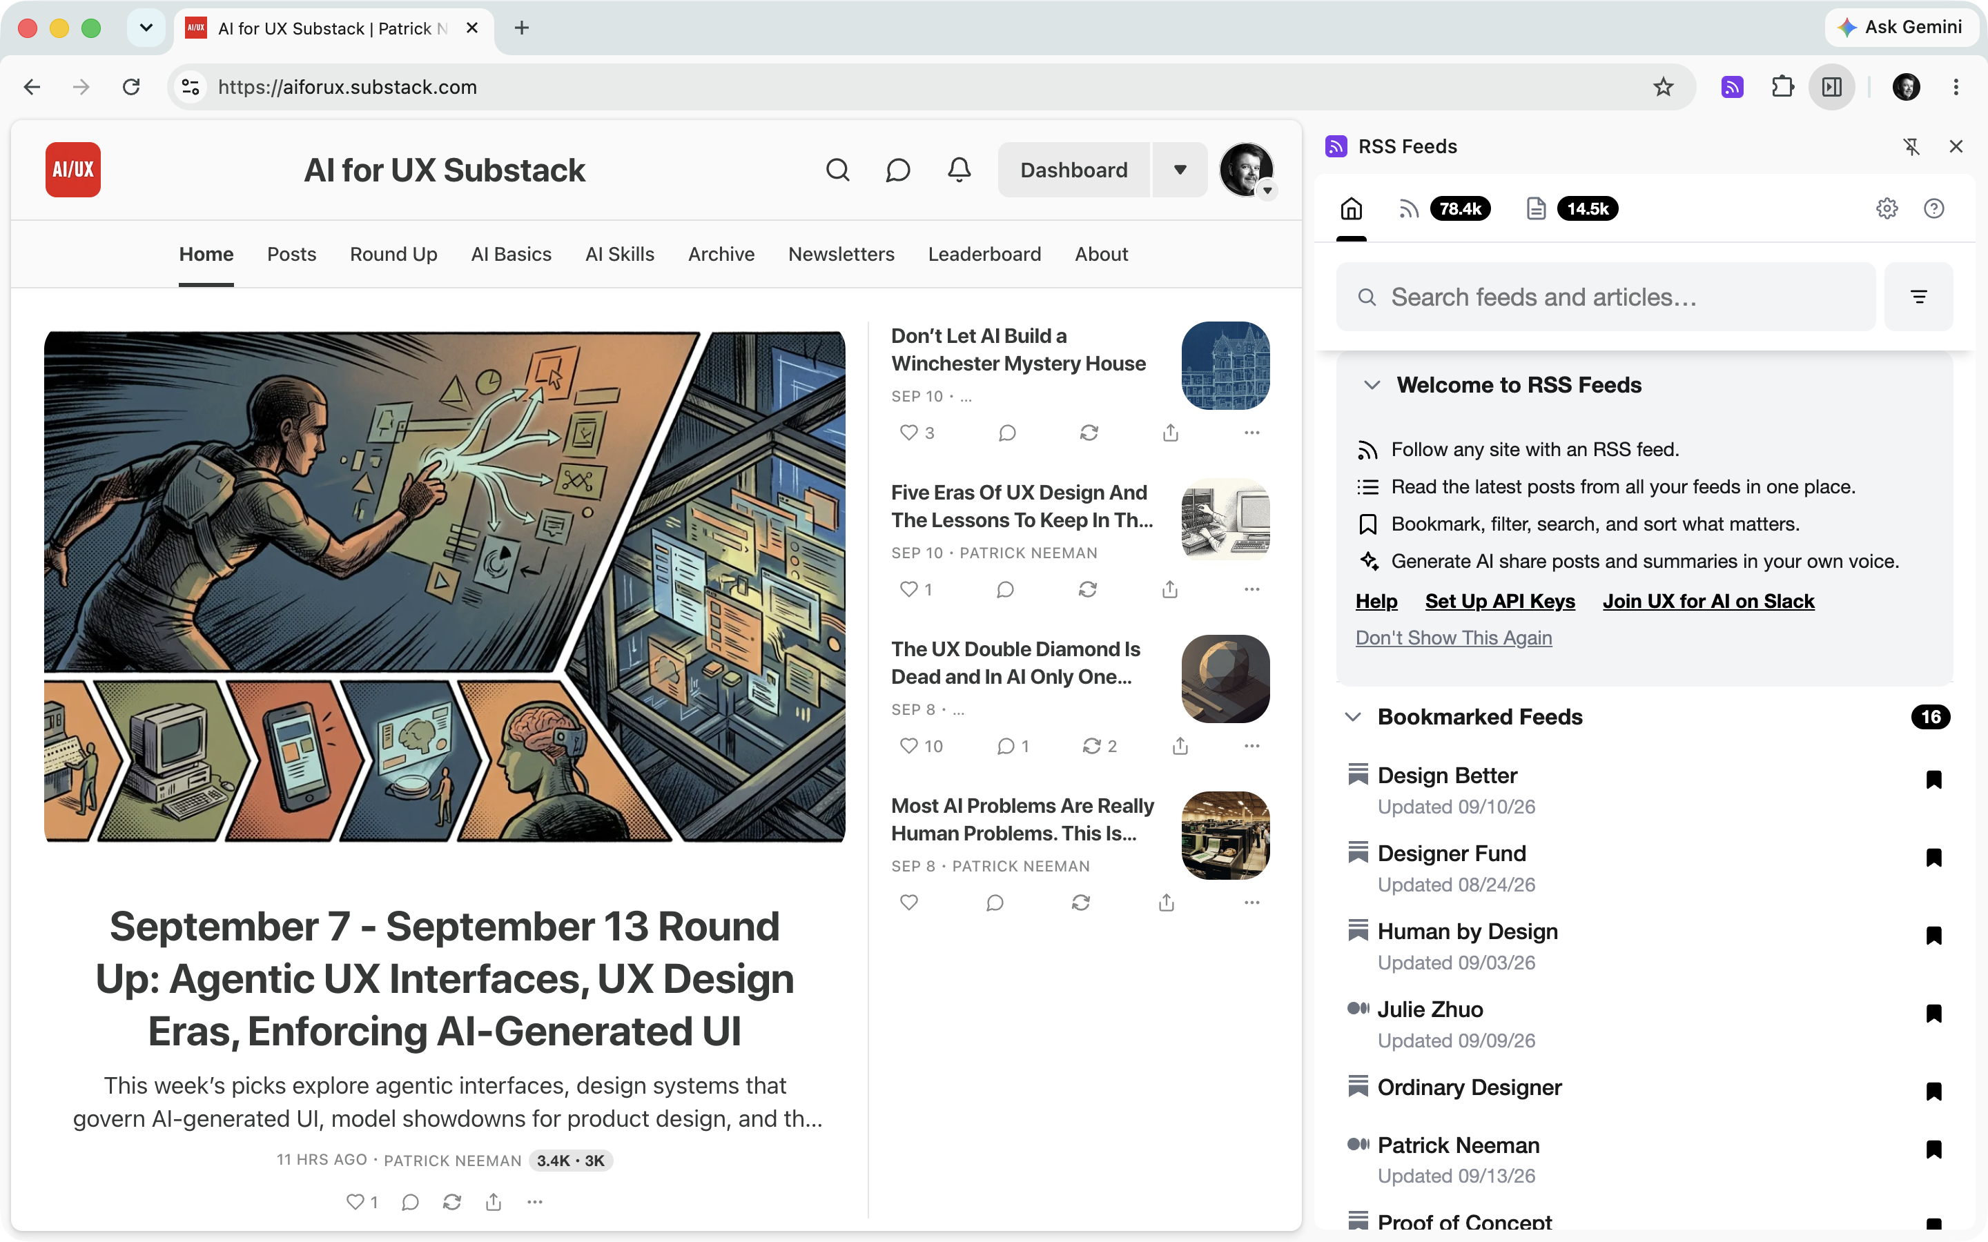Image resolution: width=1988 pixels, height=1242 pixels.
Task: Toggle the browser side panel button
Action: (x=1832, y=87)
